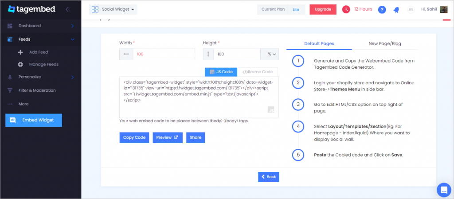Collapse the Feeds submenu chevron
Screen dimensions: 454x199
pos(73,39)
